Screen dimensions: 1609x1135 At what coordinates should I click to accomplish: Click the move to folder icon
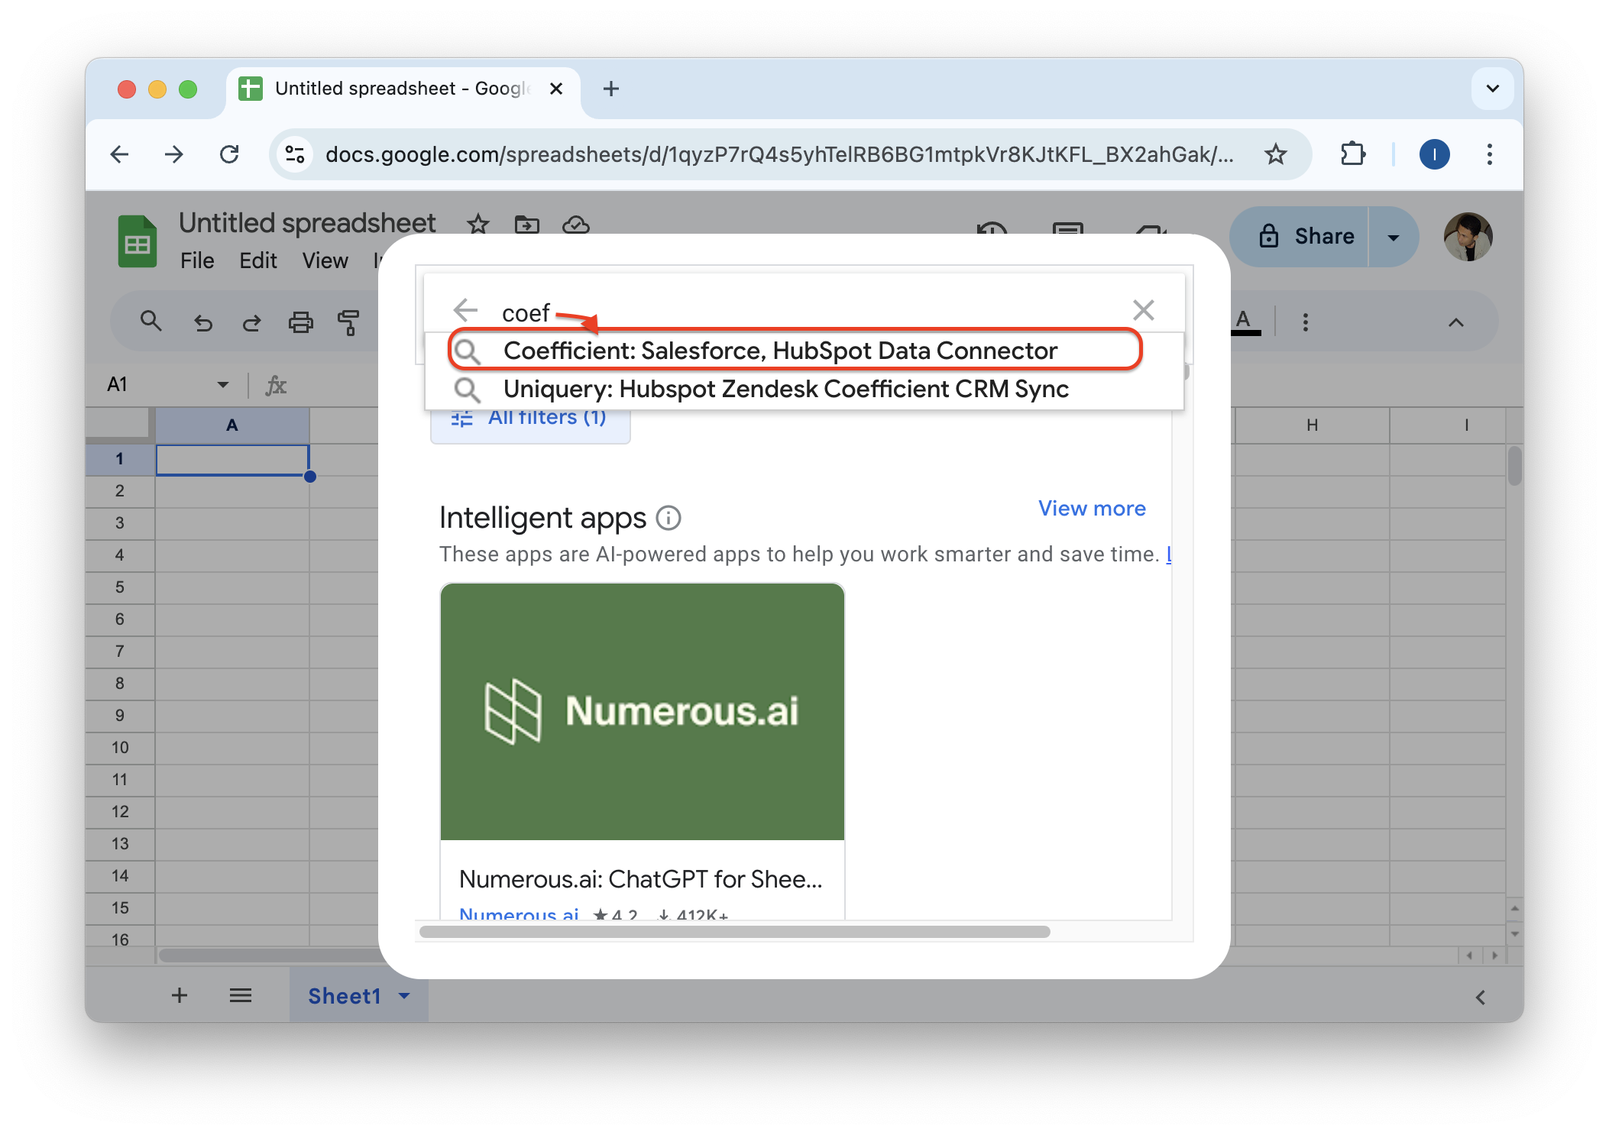pyautogui.click(x=527, y=225)
